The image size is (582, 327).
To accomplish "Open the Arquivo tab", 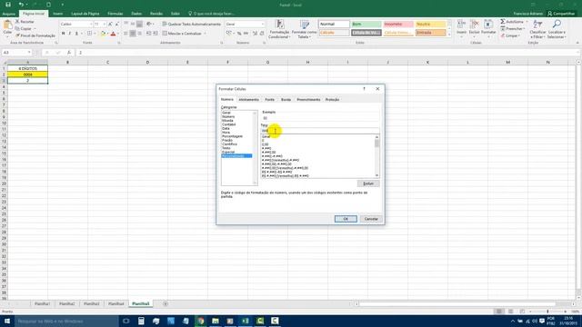I will click(8, 14).
